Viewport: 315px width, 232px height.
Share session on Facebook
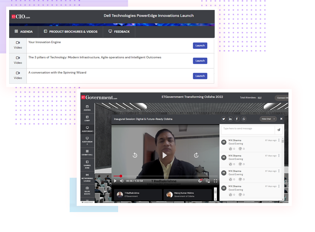[x=237, y=119]
